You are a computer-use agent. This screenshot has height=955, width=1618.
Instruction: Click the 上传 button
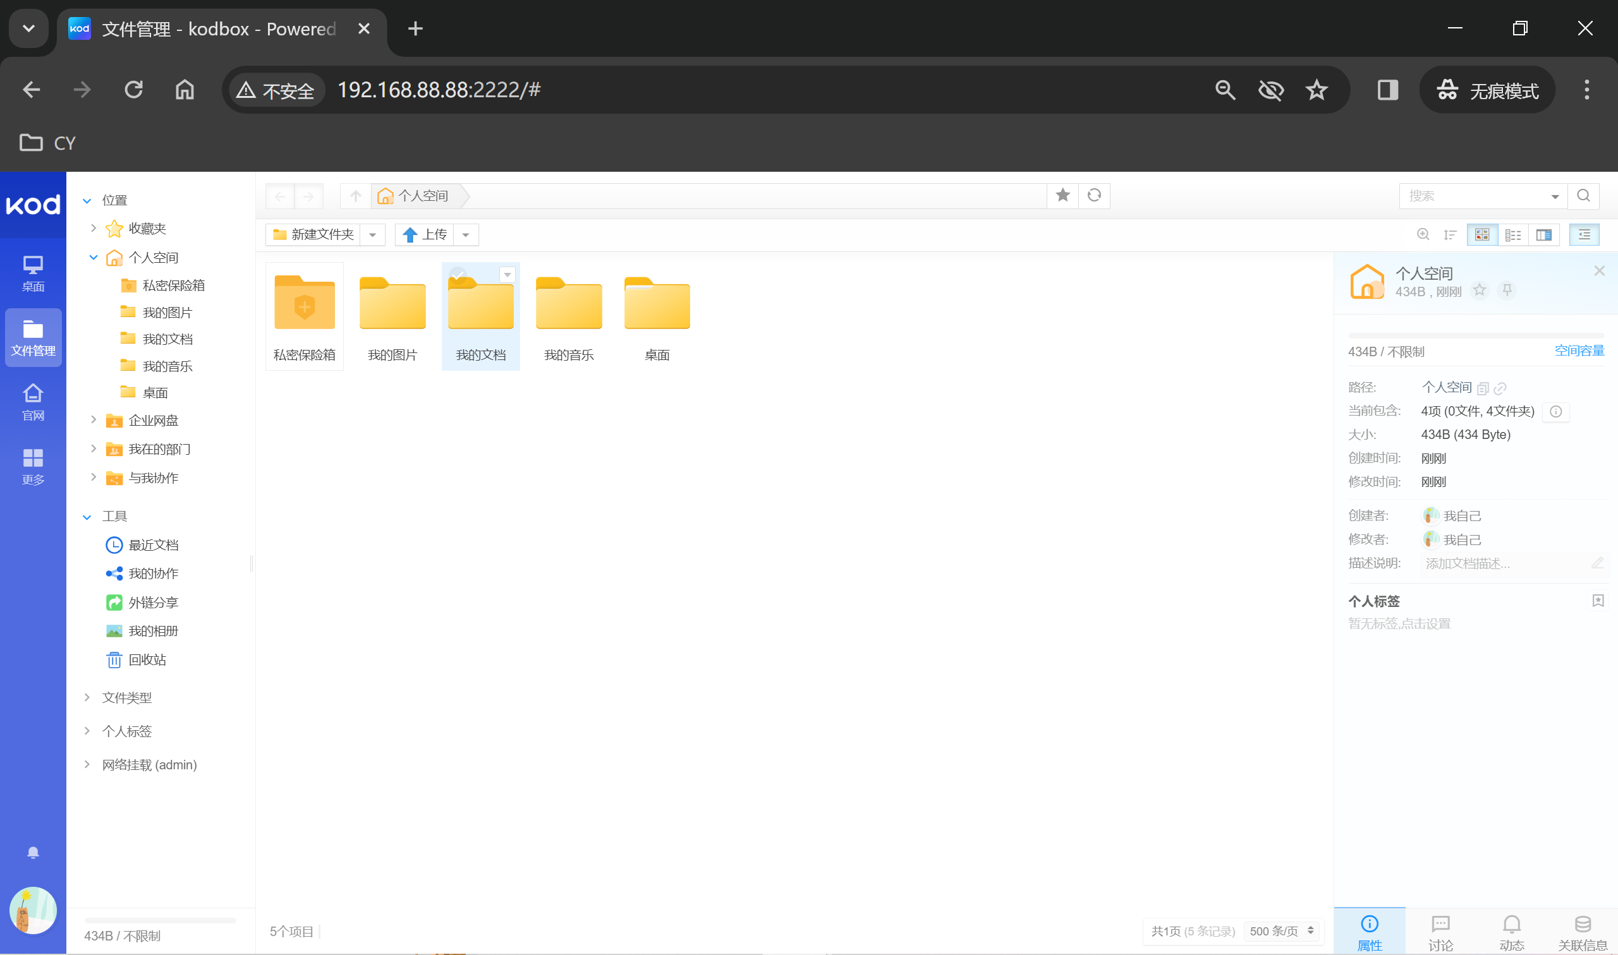tap(425, 235)
